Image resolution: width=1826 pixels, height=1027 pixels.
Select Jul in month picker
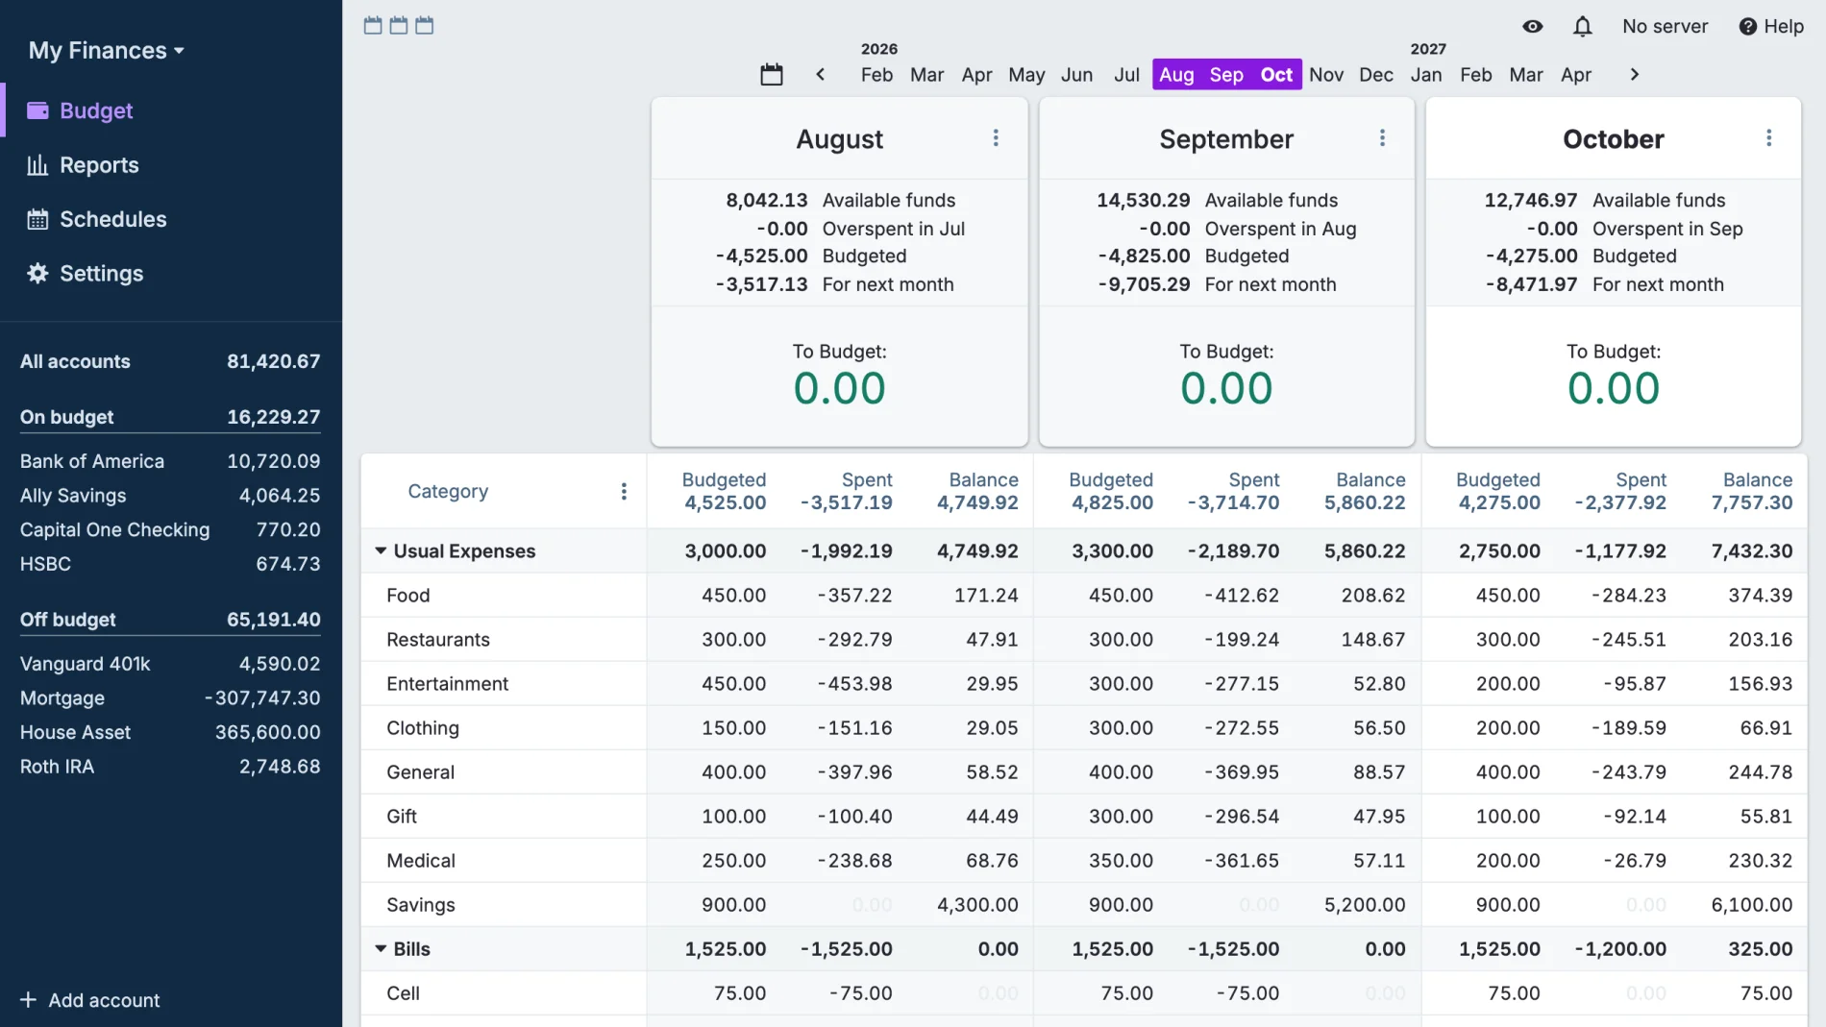click(1126, 75)
